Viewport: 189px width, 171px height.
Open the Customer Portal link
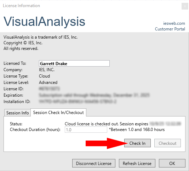(x=170, y=29)
